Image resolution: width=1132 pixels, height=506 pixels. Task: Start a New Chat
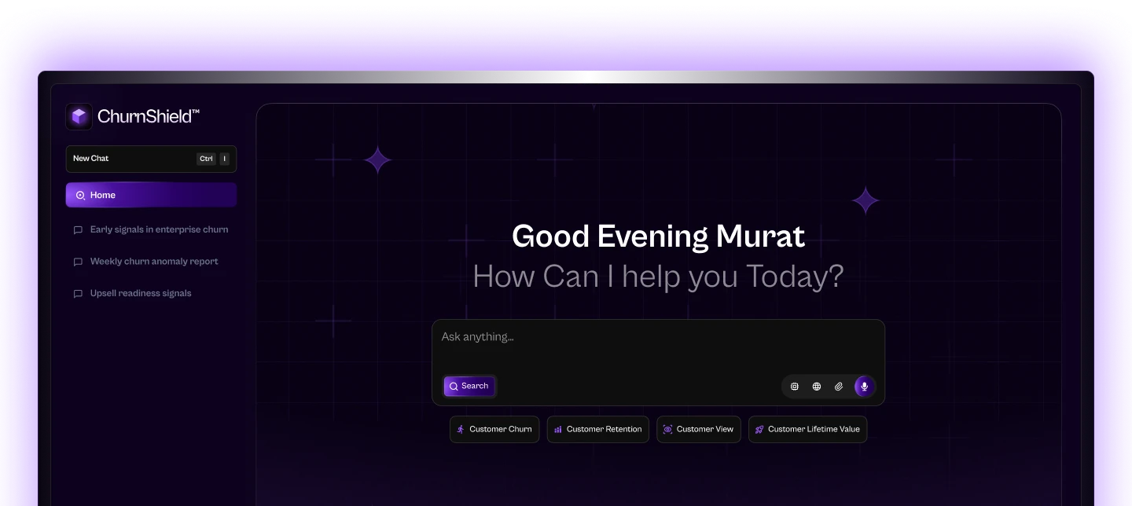151,159
